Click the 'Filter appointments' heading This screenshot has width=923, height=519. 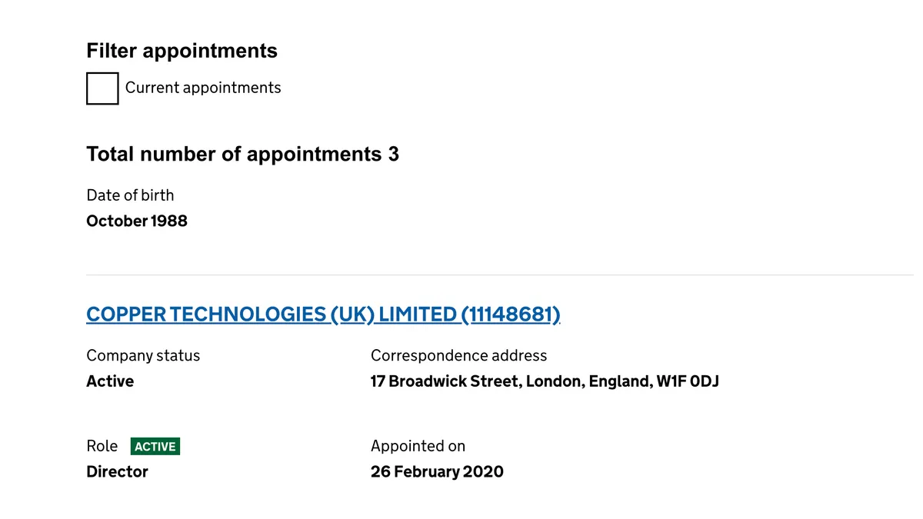click(x=182, y=51)
